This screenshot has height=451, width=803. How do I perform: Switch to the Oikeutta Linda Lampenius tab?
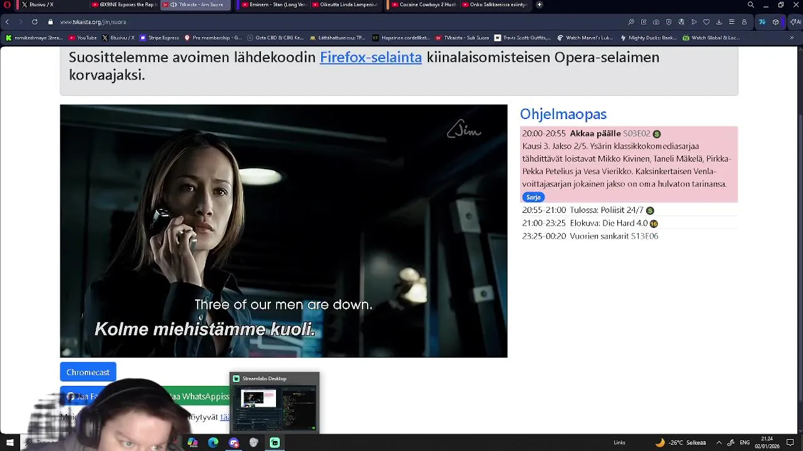click(x=345, y=4)
